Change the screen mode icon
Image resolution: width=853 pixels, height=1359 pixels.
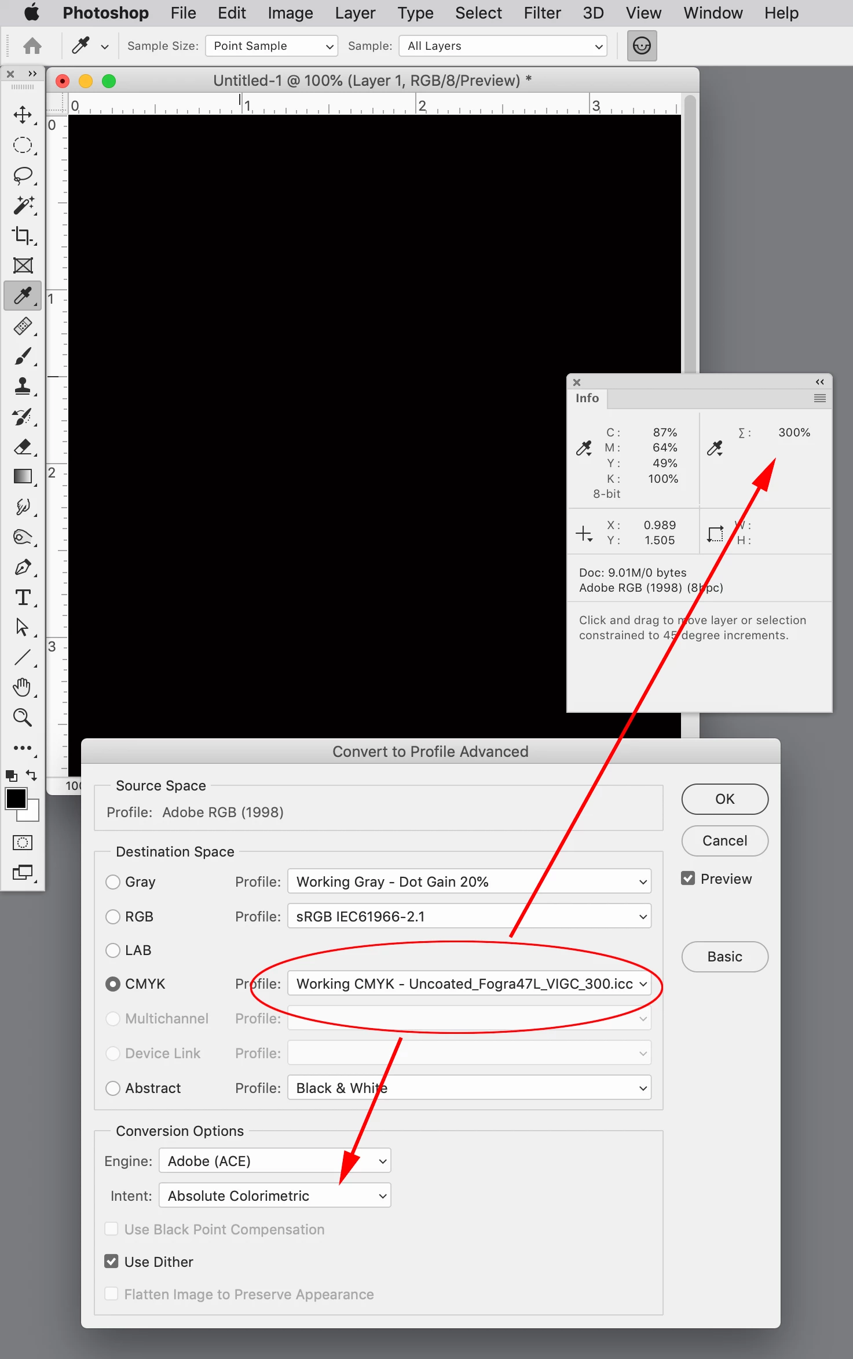(x=23, y=872)
